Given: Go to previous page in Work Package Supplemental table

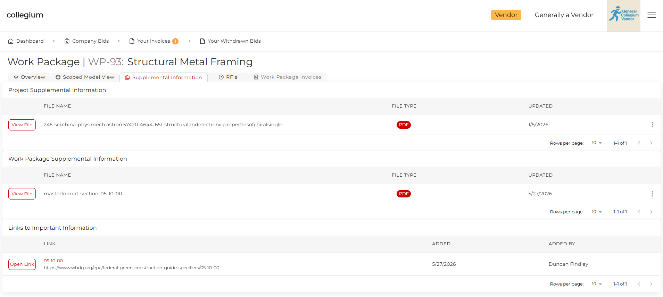Looking at the screenshot, I should click(x=639, y=212).
